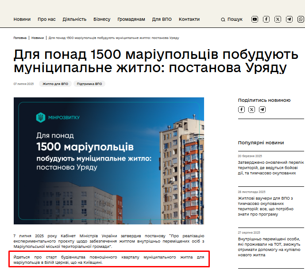Click the Мінрозвитку trident logo in banner
The width and height of the screenshot is (305, 270).
(x=41, y=117)
